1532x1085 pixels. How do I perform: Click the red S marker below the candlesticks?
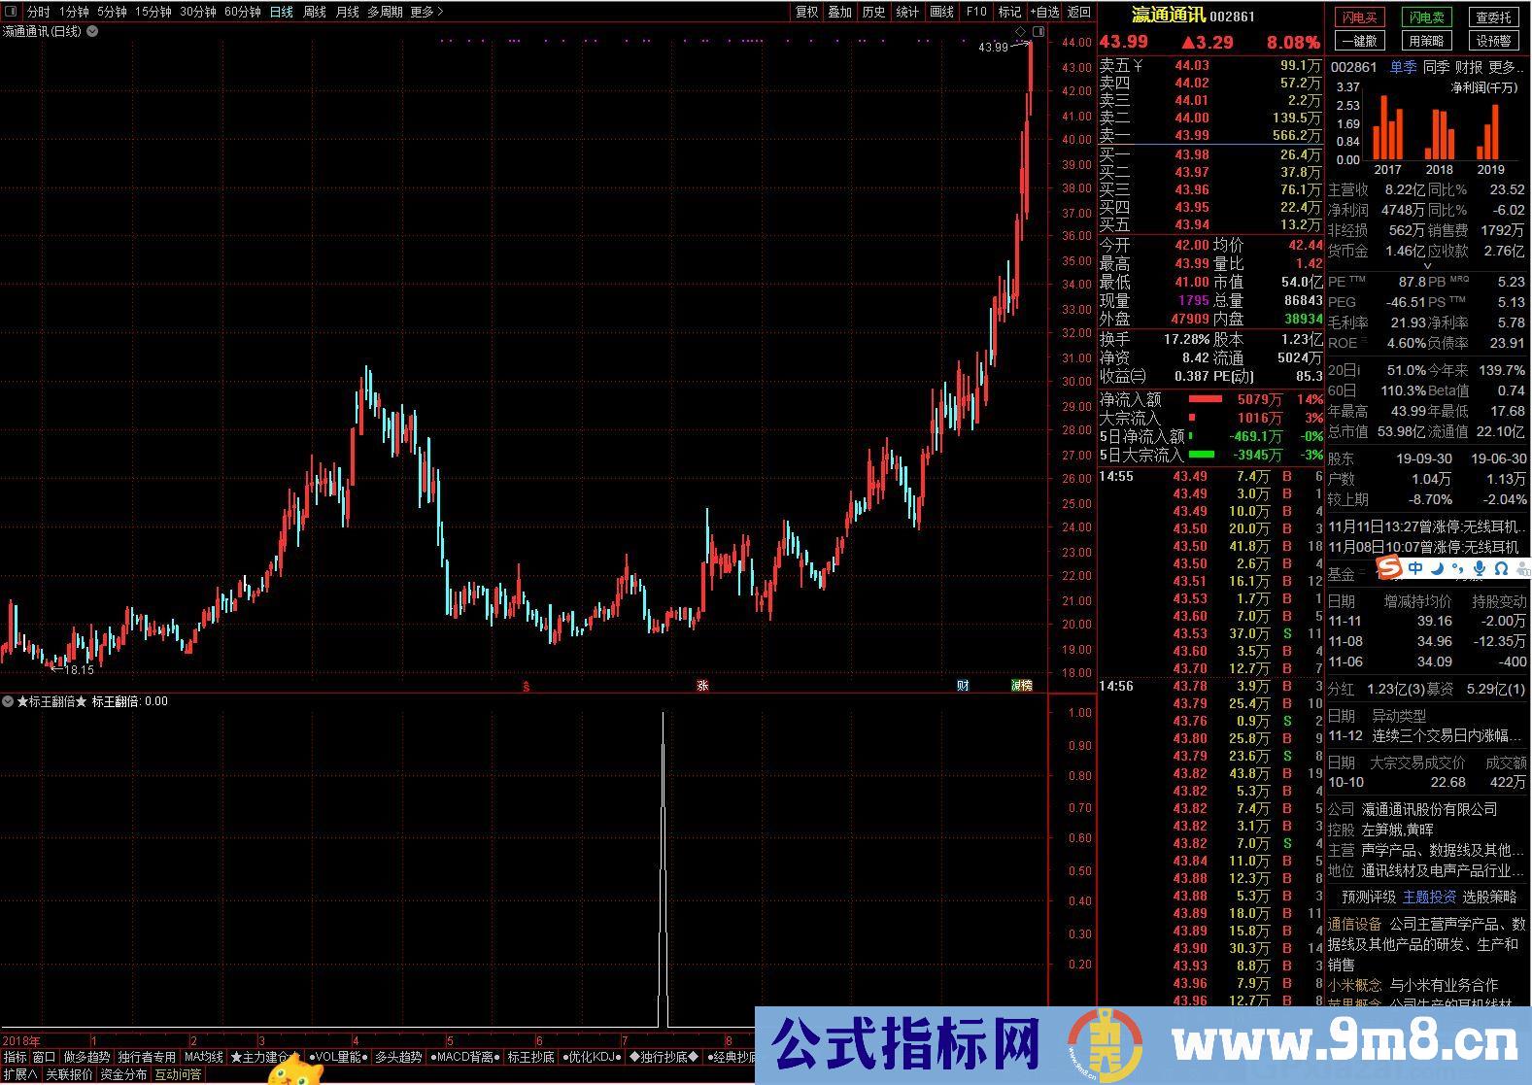pyautogui.click(x=526, y=686)
